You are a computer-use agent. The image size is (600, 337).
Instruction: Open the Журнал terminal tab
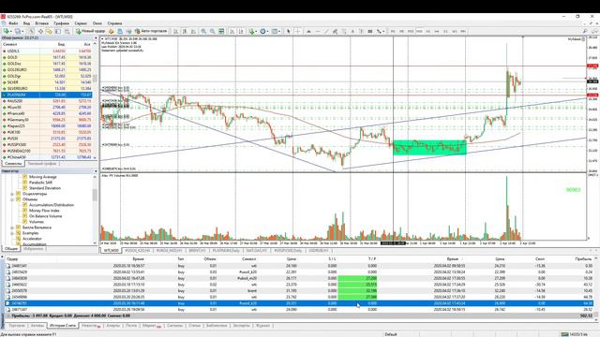pyautogui.click(x=262, y=326)
